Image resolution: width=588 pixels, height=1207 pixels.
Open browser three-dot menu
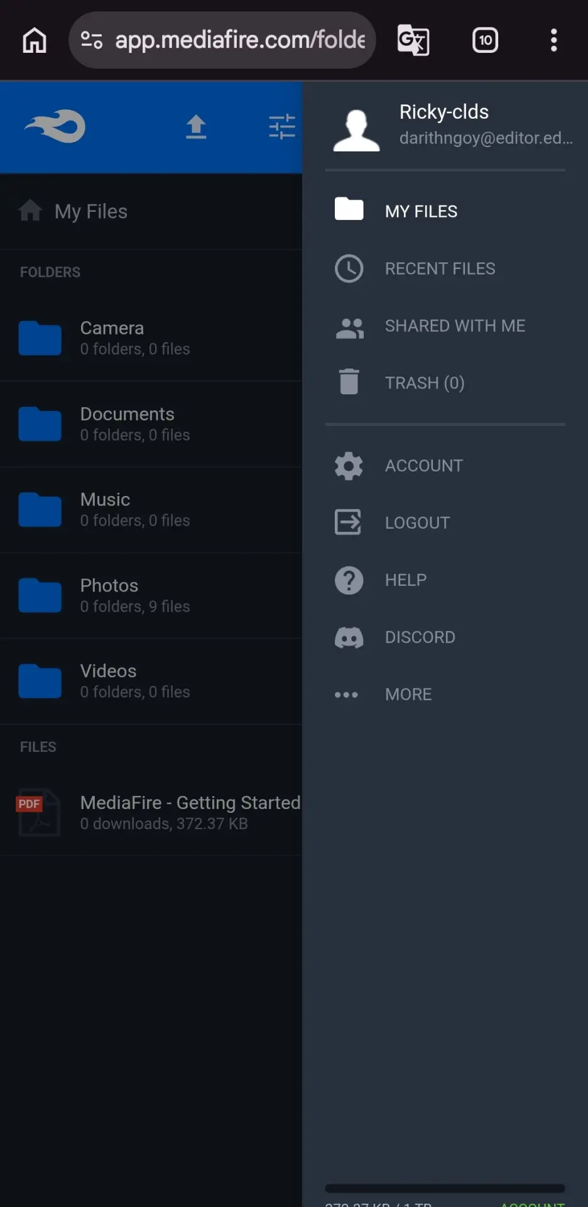click(x=553, y=40)
